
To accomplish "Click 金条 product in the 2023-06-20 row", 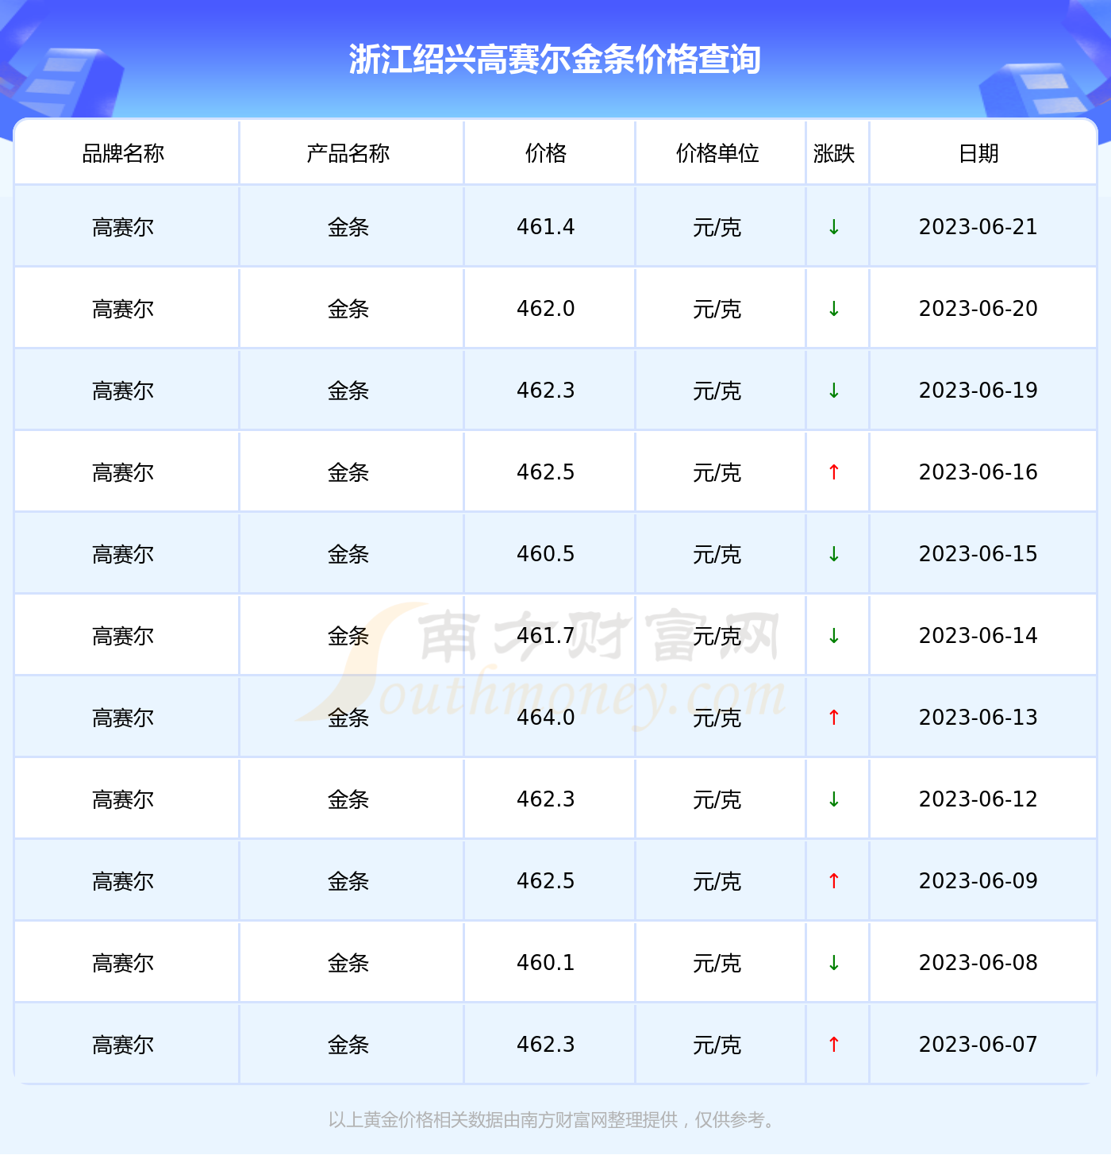I will (348, 310).
